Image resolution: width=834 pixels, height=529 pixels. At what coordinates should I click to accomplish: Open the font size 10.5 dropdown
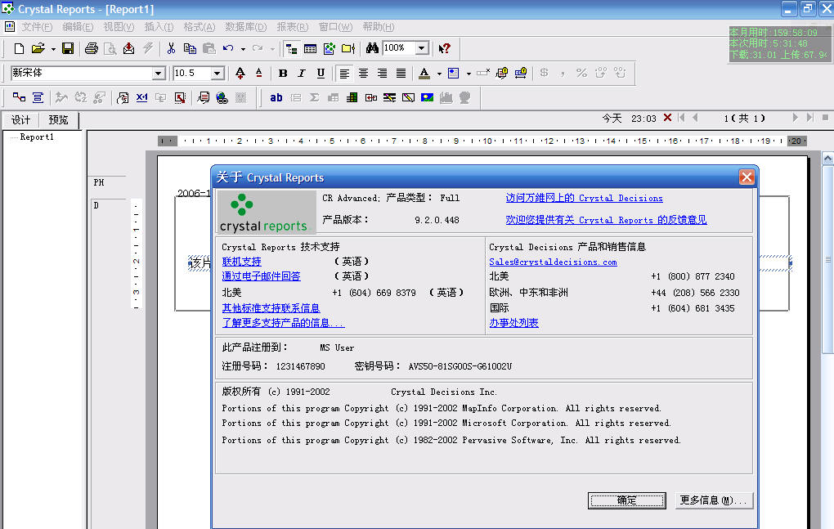217,74
